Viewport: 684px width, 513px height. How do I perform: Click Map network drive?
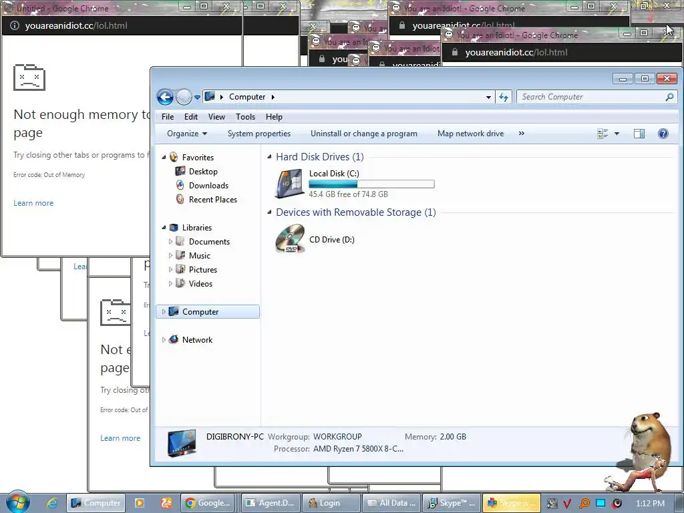click(470, 134)
